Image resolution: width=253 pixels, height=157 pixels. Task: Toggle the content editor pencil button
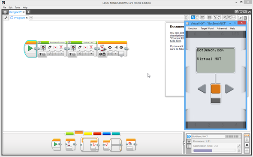click(x=241, y=18)
